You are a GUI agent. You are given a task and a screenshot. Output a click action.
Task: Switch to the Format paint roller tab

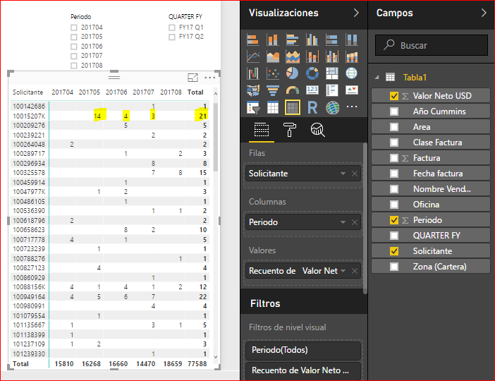(x=290, y=130)
